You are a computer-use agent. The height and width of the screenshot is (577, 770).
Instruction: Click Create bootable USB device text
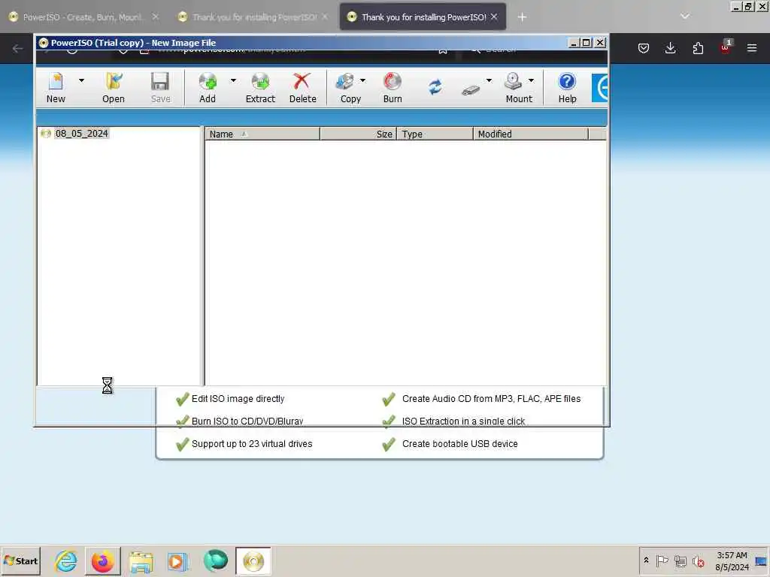[x=459, y=443]
